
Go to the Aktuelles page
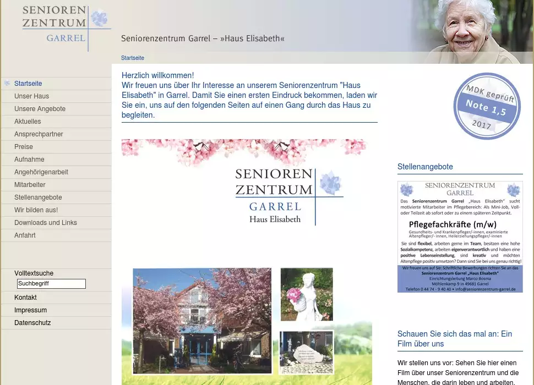(28, 122)
